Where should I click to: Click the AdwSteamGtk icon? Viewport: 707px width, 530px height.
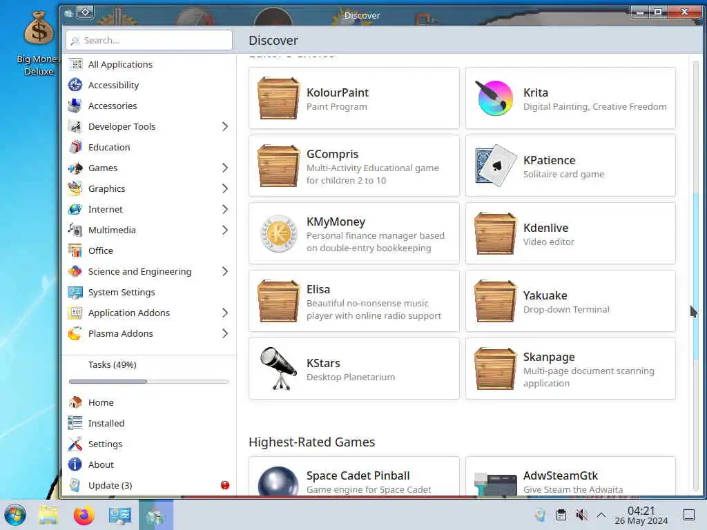click(496, 484)
